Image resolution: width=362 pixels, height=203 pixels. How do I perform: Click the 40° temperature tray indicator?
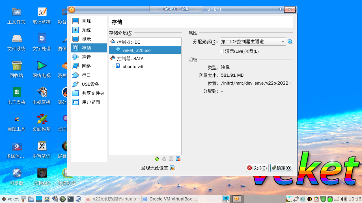[303, 199]
